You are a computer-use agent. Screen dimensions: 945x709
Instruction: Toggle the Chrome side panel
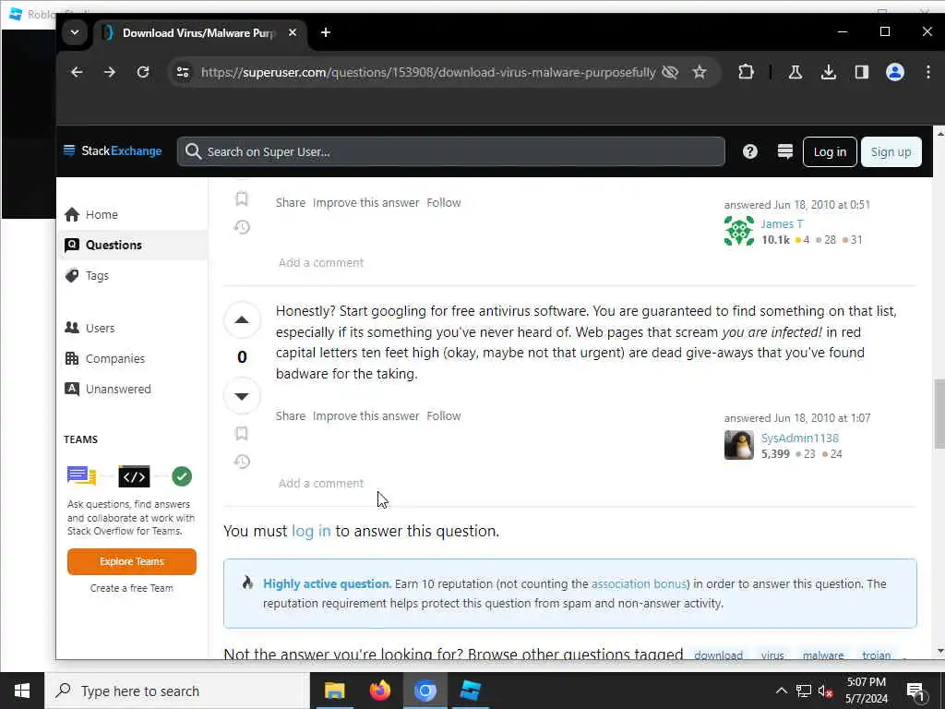[861, 72]
